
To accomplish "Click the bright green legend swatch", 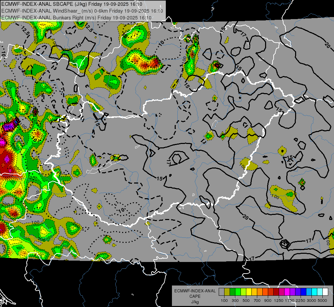I will tap(238, 292).
